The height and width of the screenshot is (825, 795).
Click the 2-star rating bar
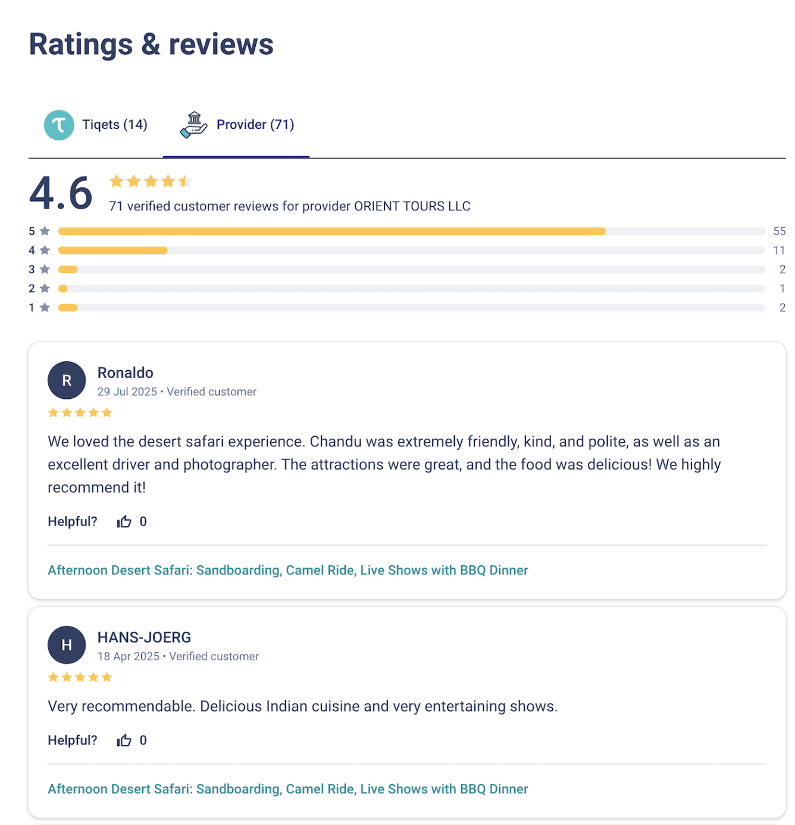coord(411,288)
